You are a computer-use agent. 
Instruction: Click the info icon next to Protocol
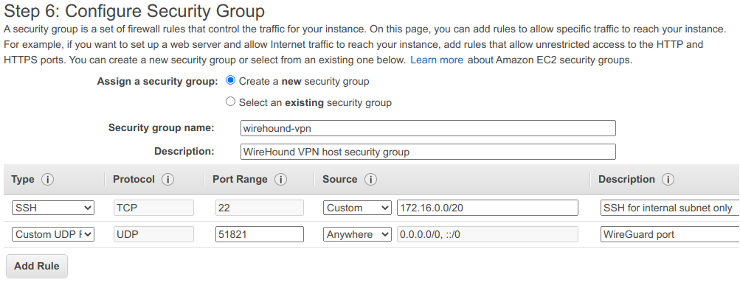(167, 180)
